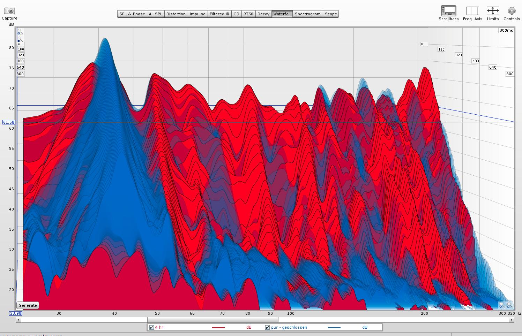Zoom out frequency axis magnifier at bottom-right
Viewport: 522px width, 336px height.
click(501, 306)
